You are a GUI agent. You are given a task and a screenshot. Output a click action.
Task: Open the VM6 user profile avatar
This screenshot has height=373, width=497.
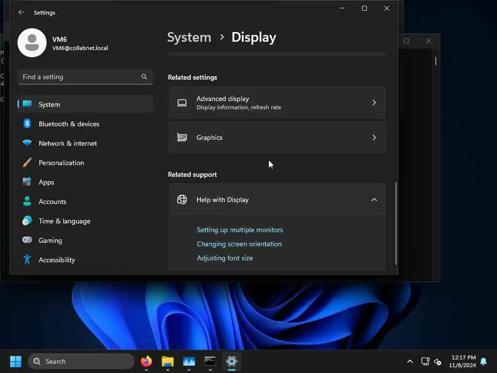coord(32,43)
